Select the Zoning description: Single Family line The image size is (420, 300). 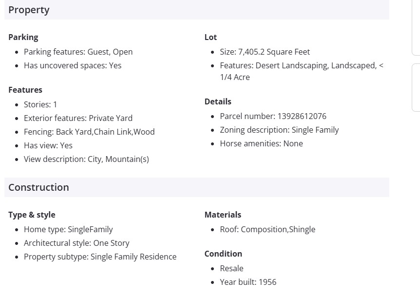tap(279, 130)
